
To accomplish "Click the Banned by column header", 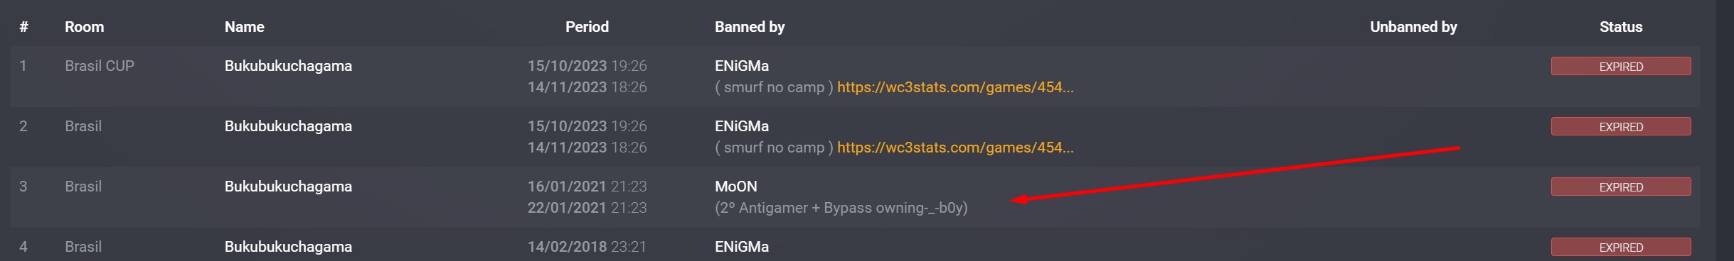I will pos(750,27).
